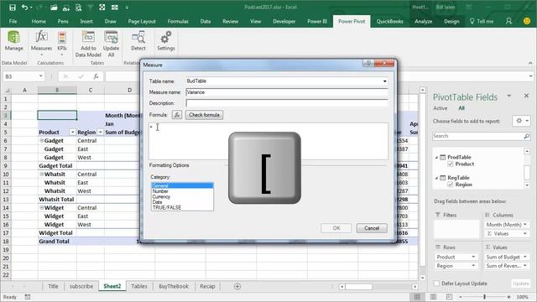This screenshot has width=537, height=302.
Task: Open the Name Box dropdown
Action: coord(41,76)
